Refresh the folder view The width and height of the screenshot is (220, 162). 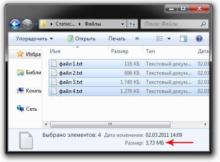[x=132, y=24]
